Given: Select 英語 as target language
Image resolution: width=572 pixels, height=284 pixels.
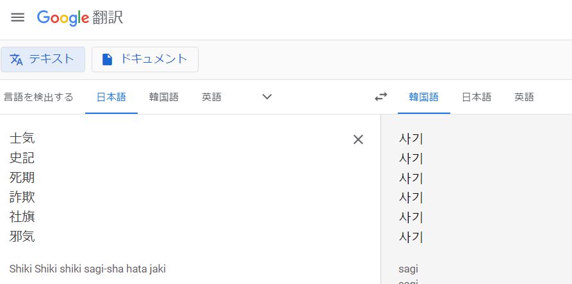Looking at the screenshot, I should (x=524, y=97).
